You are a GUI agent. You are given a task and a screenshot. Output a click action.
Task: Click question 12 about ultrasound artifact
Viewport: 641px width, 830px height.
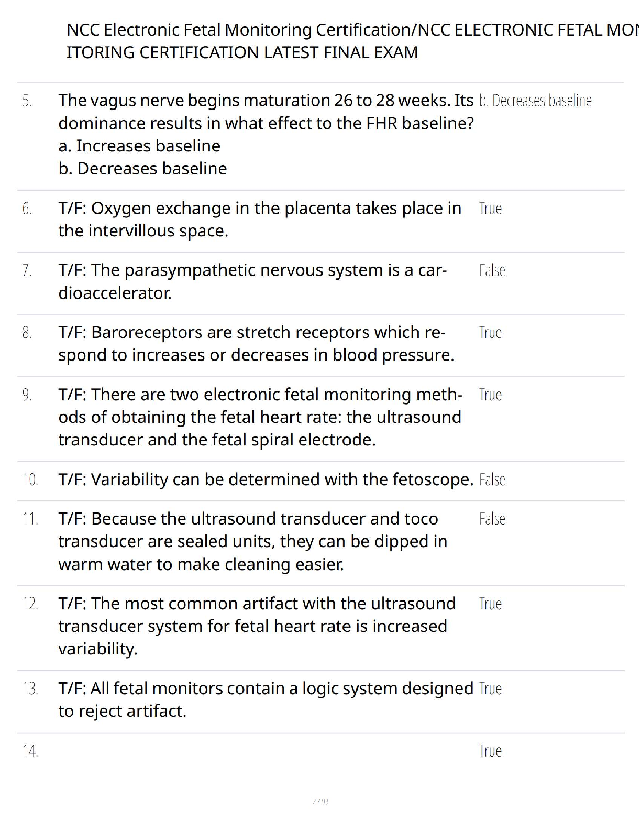pyautogui.click(x=256, y=626)
